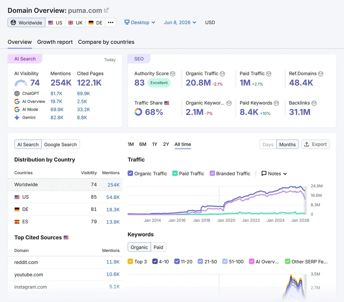Click youtube.com cited source row

pos(65,274)
